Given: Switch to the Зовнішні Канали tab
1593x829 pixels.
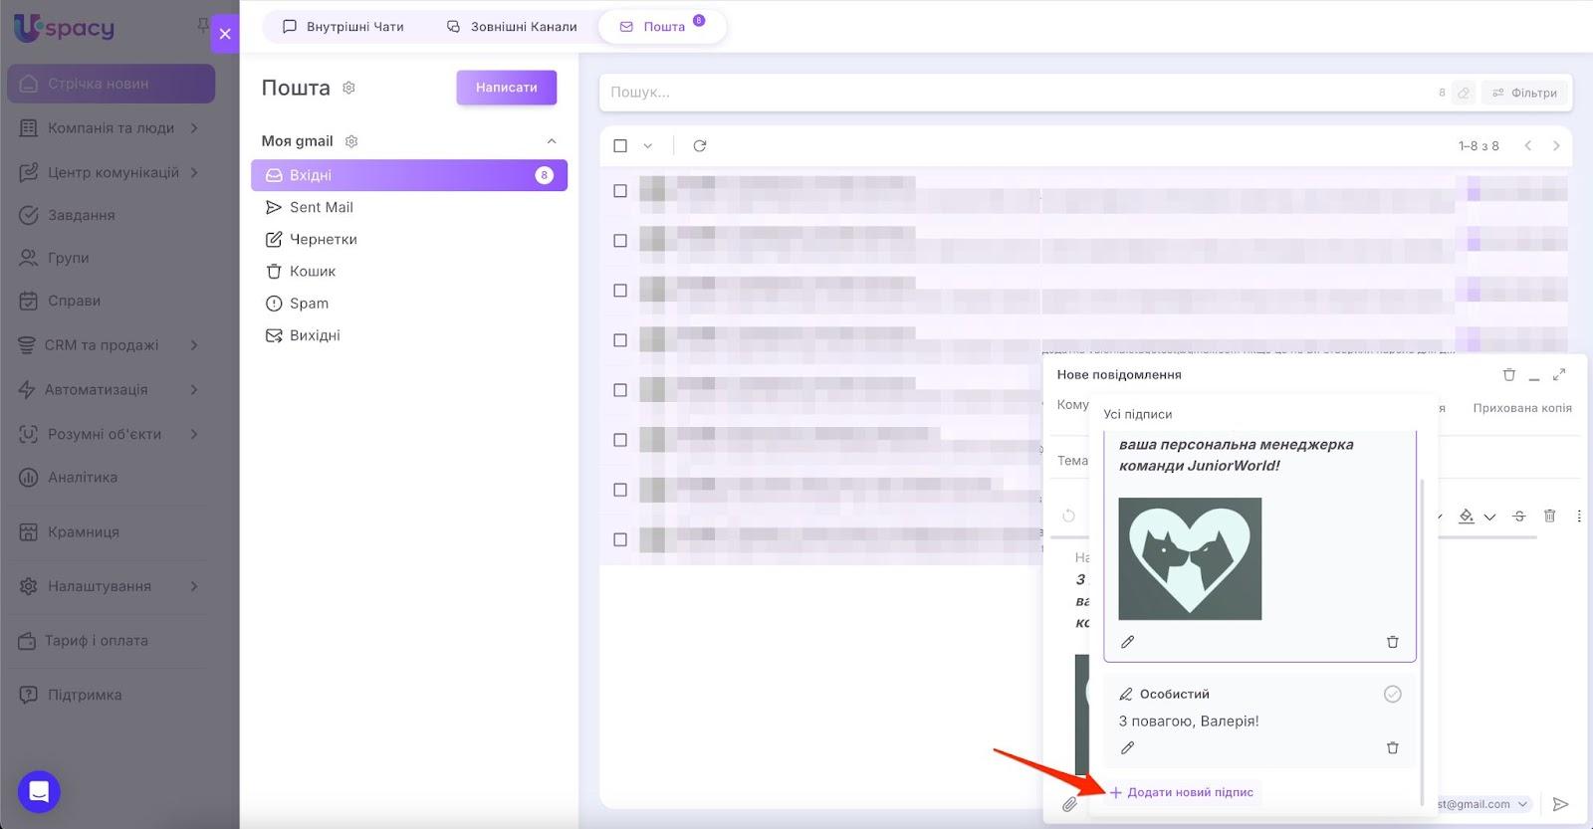Looking at the screenshot, I should 512,27.
